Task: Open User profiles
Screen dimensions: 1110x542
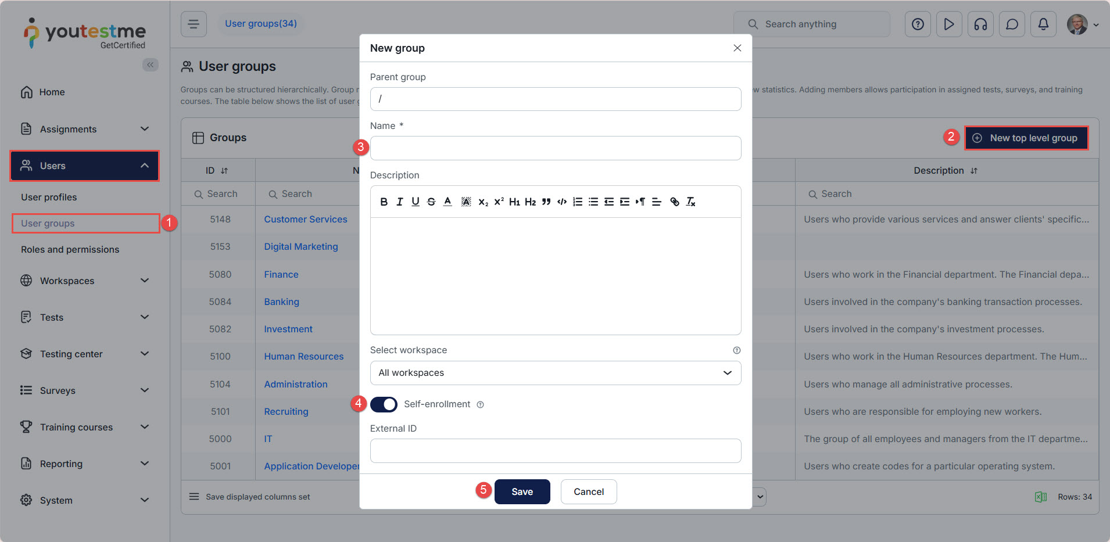Action: (49, 197)
